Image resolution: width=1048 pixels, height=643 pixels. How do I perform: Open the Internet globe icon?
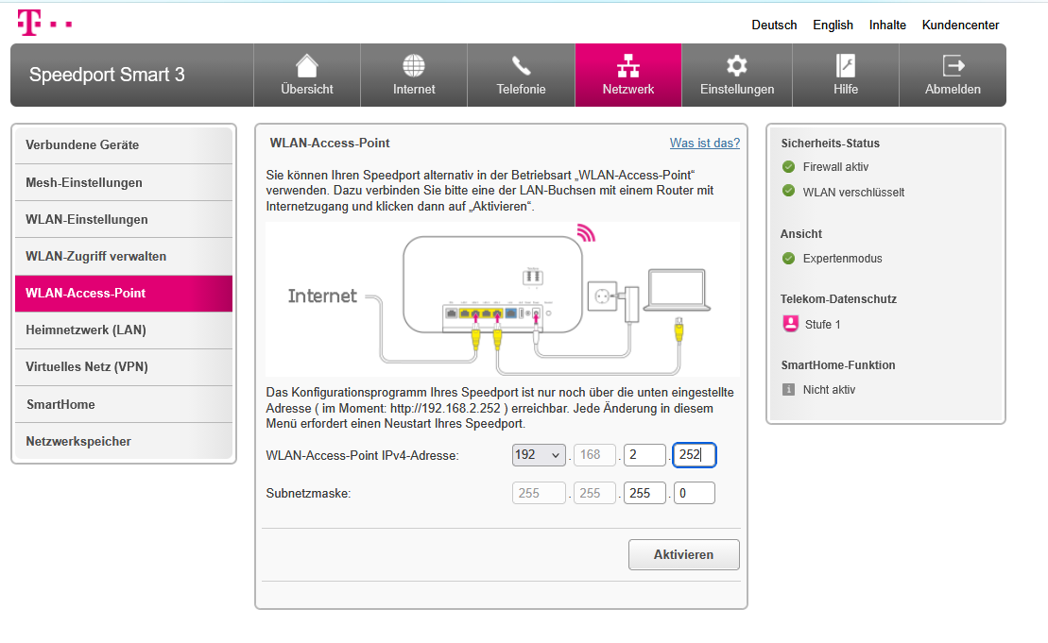(x=414, y=65)
